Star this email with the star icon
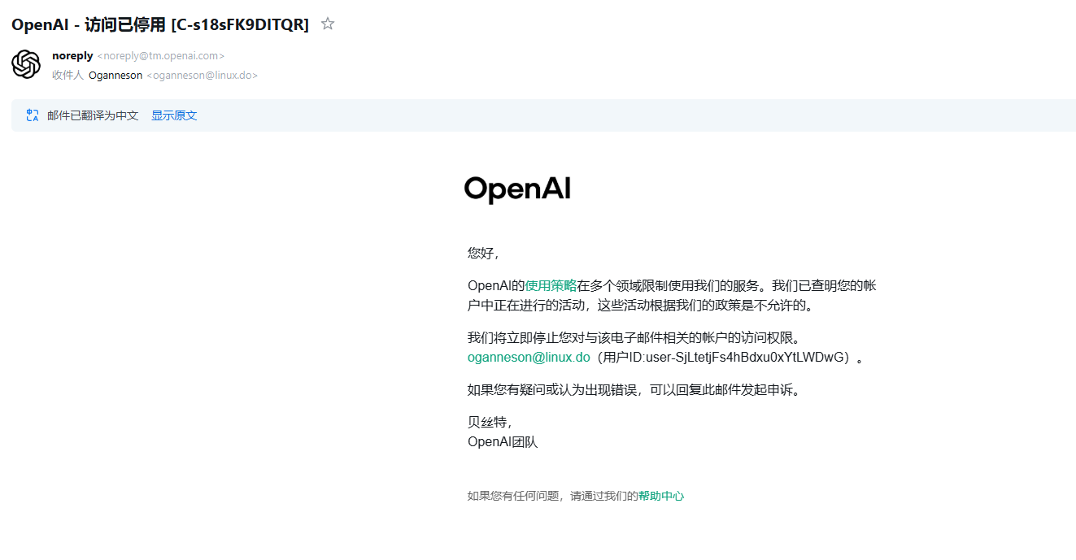 tap(328, 24)
